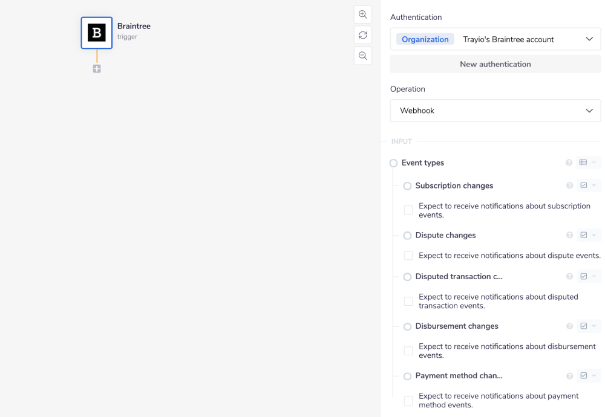This screenshot has height=417, width=605.
Task: Enable the Subscription changes checkbox
Action: 408,210
